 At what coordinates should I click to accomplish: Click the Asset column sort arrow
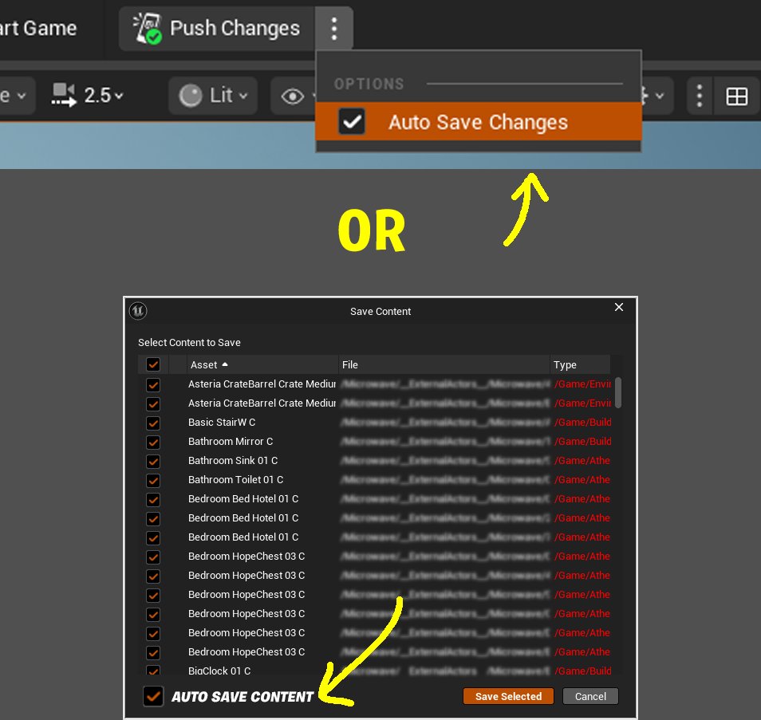click(225, 364)
